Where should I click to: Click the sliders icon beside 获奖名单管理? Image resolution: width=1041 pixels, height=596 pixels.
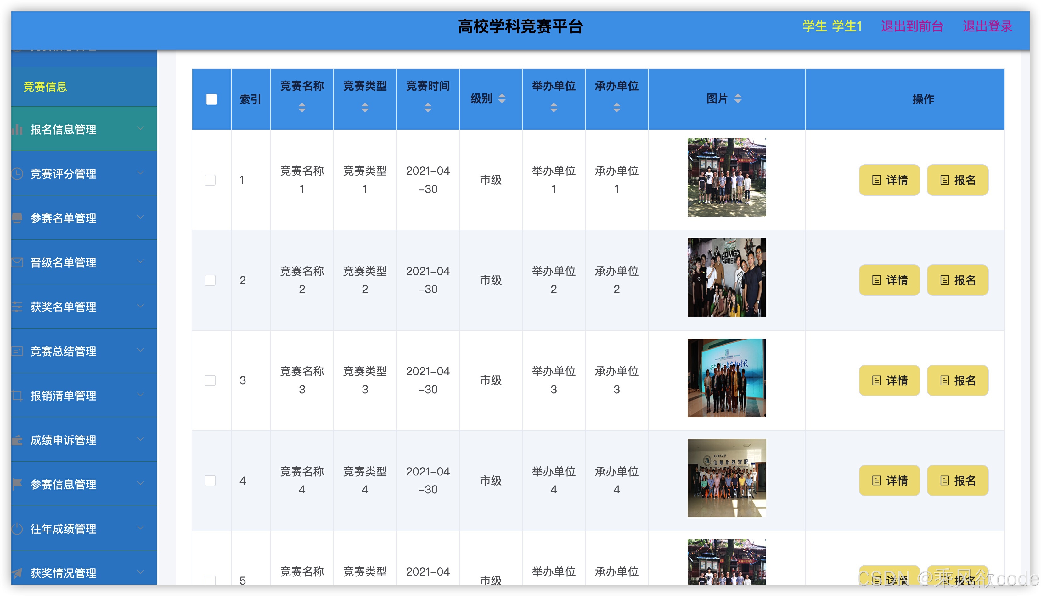pyautogui.click(x=17, y=306)
